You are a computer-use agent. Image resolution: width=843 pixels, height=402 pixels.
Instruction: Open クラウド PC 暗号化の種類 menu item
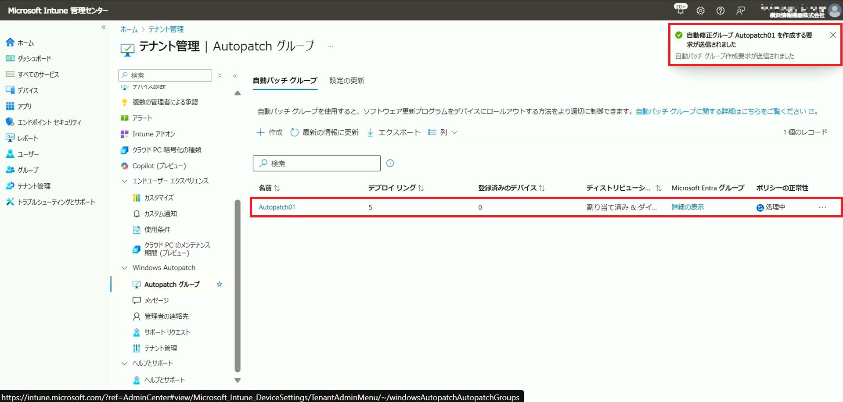point(167,150)
